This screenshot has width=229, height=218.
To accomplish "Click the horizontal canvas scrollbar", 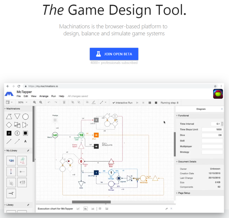I will click(x=91, y=202).
